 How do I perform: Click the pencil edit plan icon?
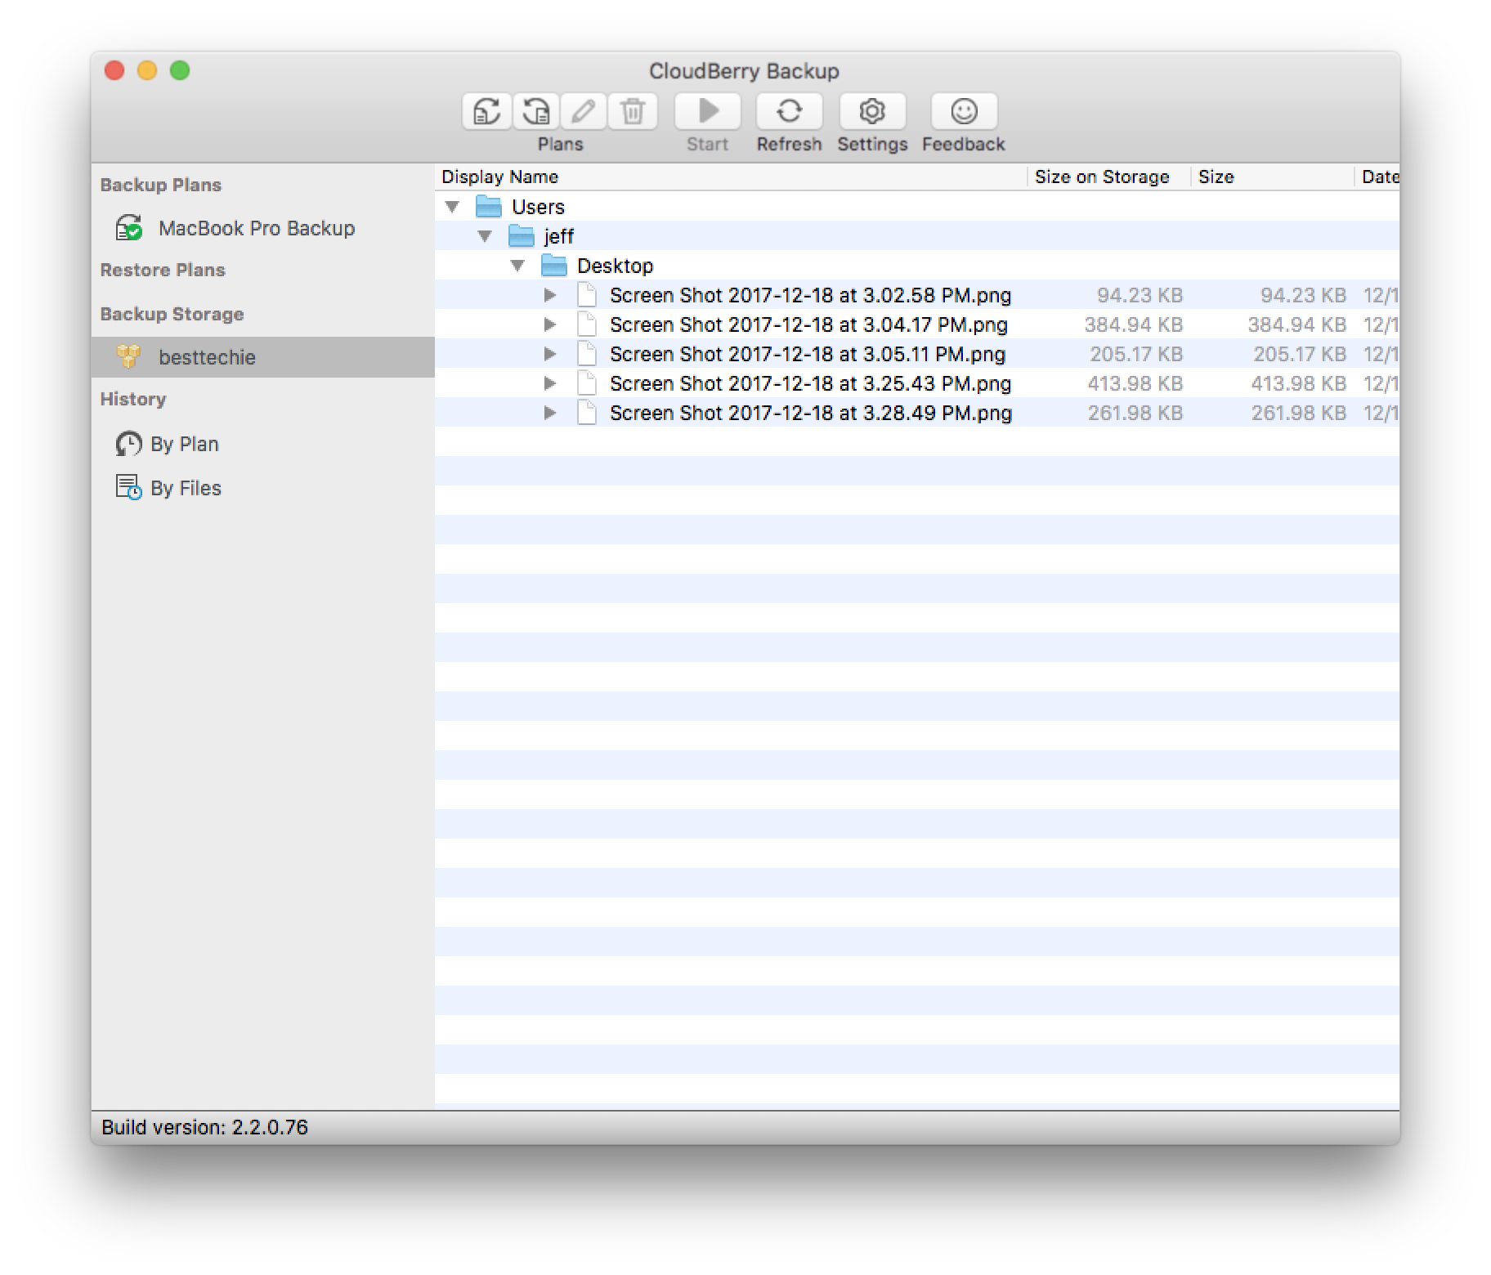[584, 111]
